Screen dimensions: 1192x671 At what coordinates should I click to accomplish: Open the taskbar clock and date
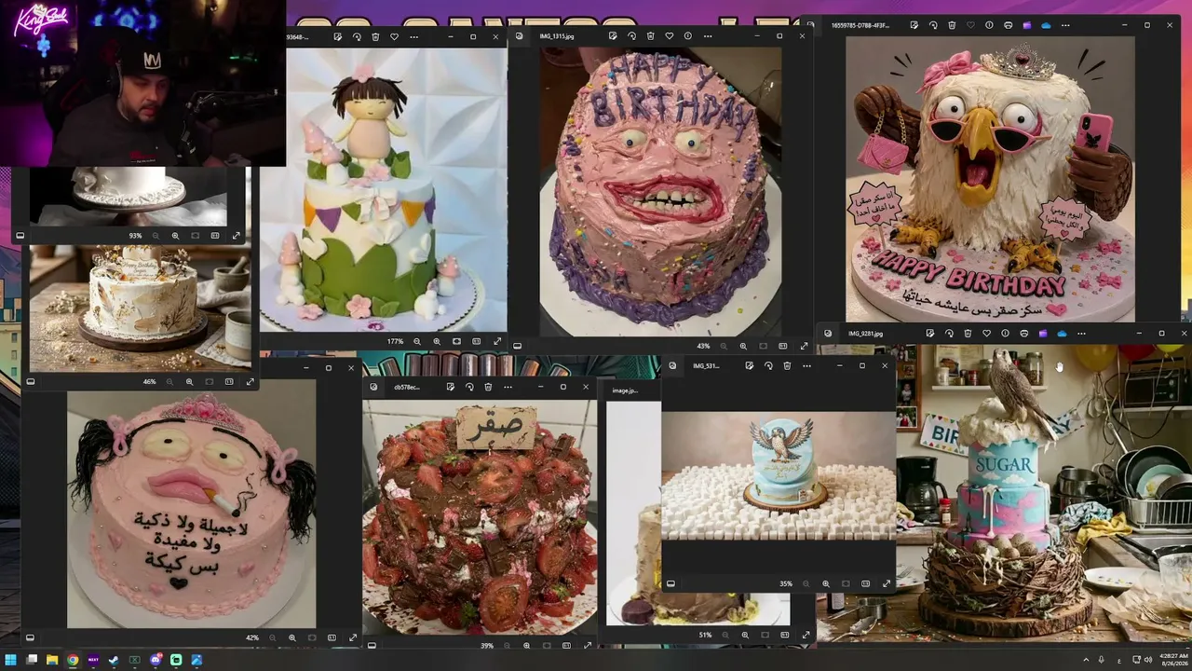tap(1172, 660)
